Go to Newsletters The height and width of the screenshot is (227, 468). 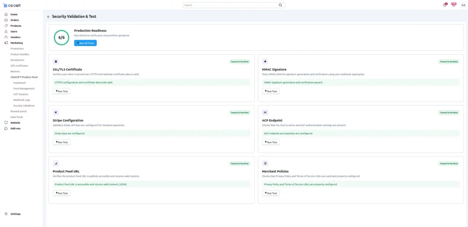18,60
